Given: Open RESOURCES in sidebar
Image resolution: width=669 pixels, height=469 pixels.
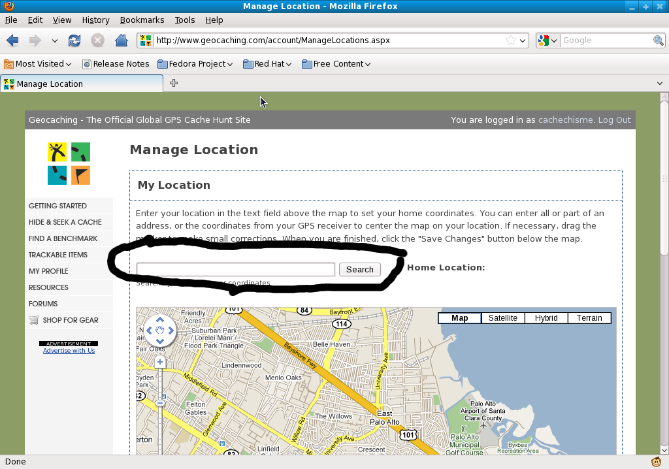Looking at the screenshot, I should [48, 287].
